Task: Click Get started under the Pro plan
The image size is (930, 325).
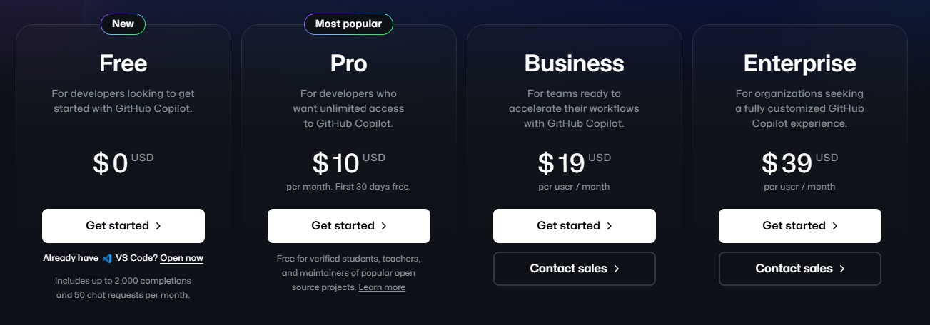Action: 349,226
